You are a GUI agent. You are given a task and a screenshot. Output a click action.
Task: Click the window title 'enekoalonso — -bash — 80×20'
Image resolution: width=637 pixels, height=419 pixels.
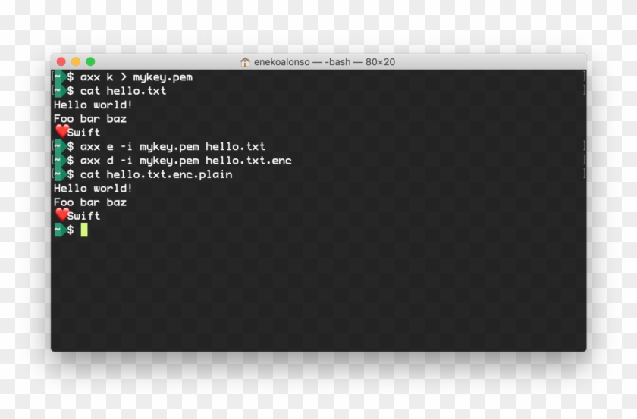click(x=325, y=62)
